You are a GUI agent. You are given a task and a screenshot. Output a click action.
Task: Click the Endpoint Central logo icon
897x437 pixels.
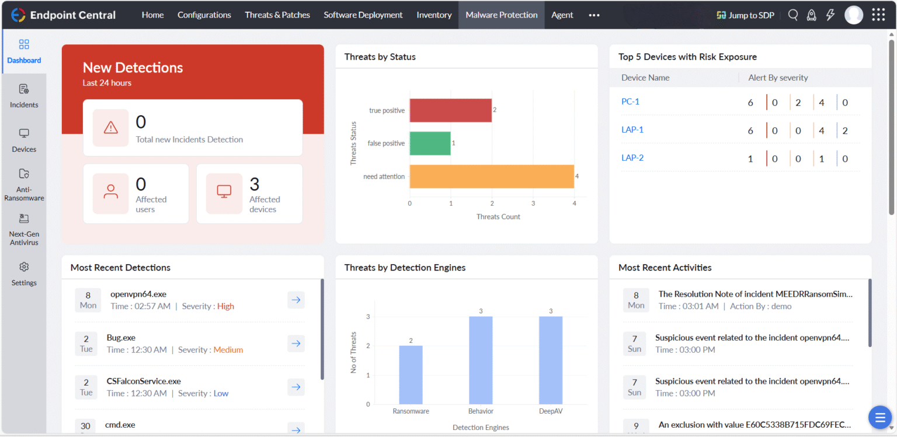point(18,15)
